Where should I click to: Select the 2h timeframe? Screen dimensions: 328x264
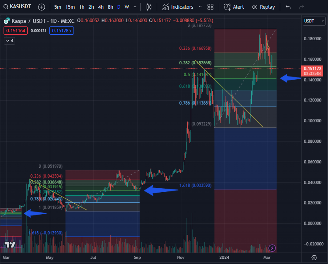pyautogui.click(x=91, y=7)
